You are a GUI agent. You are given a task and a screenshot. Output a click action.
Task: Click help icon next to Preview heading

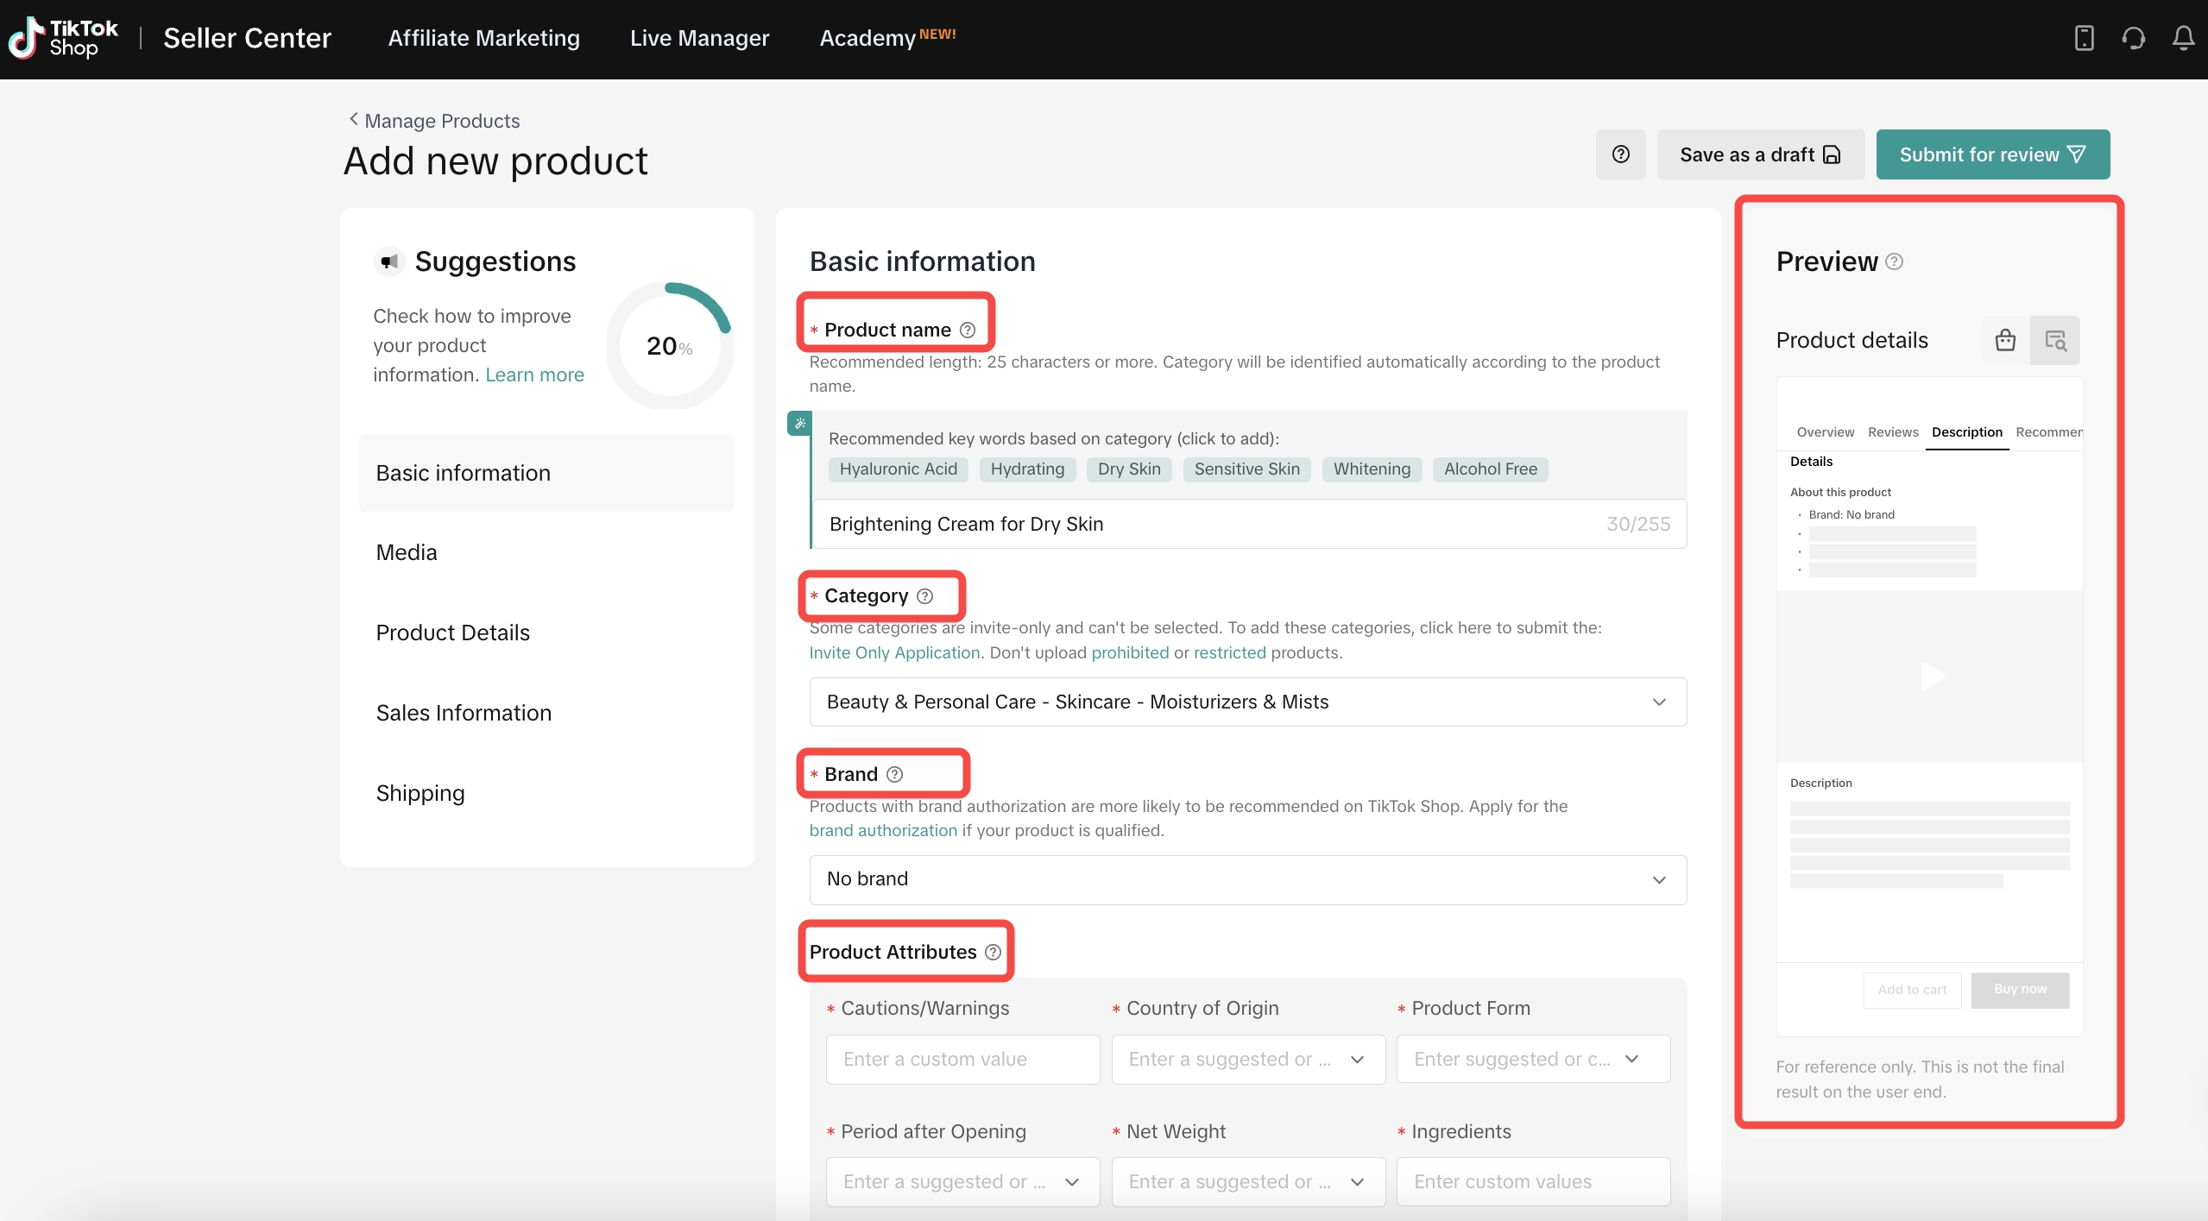pyautogui.click(x=1894, y=261)
